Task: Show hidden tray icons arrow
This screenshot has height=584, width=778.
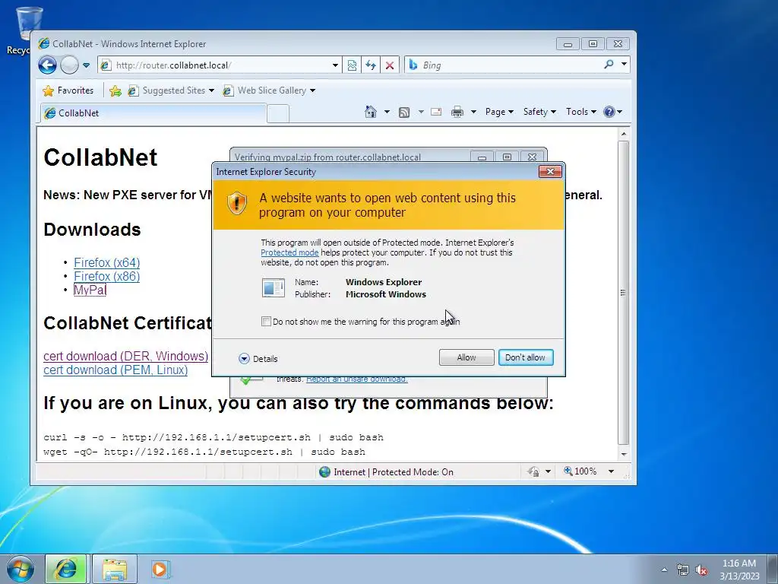Action: tap(664, 570)
